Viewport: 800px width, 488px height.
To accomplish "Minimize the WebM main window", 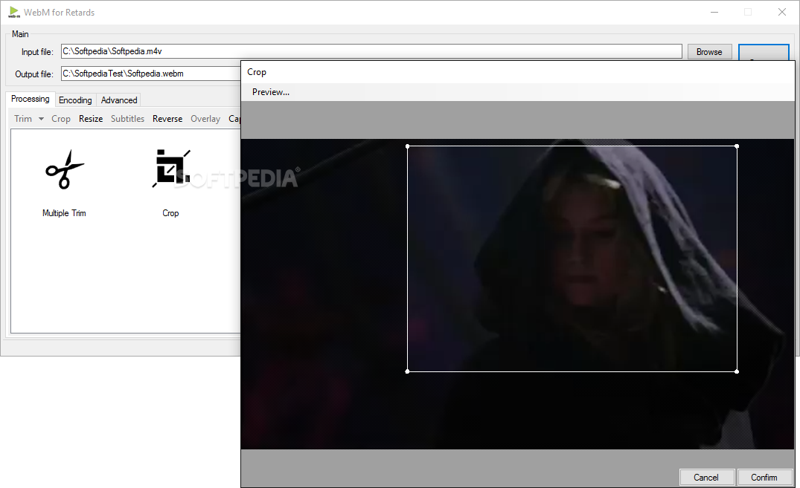I will (x=714, y=12).
